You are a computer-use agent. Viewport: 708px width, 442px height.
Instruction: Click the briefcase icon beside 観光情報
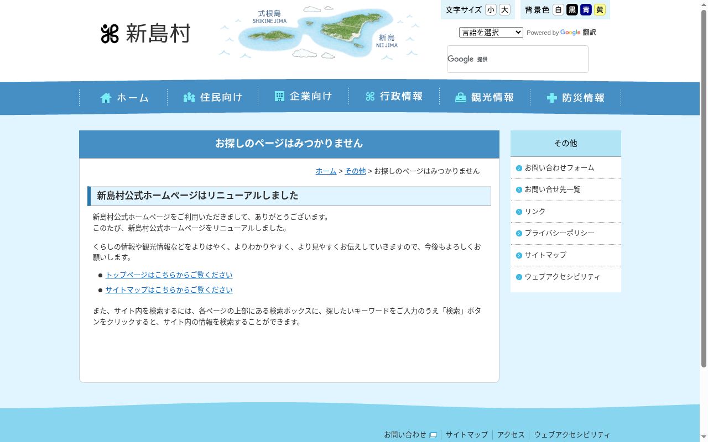tap(461, 98)
